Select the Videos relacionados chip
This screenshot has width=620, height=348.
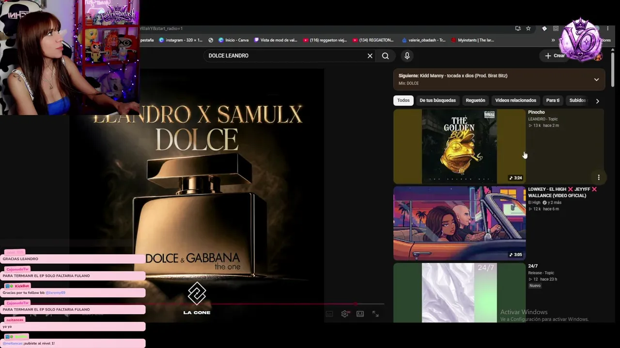click(515, 101)
